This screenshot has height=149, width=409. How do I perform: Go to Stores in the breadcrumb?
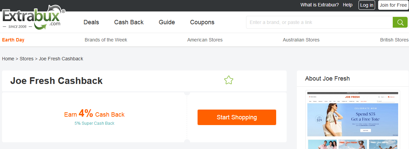click(26, 59)
